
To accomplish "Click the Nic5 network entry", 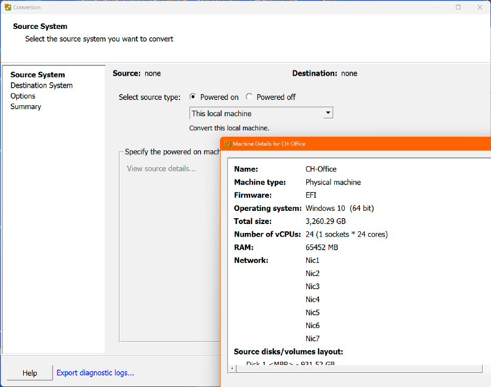I will [313, 312].
